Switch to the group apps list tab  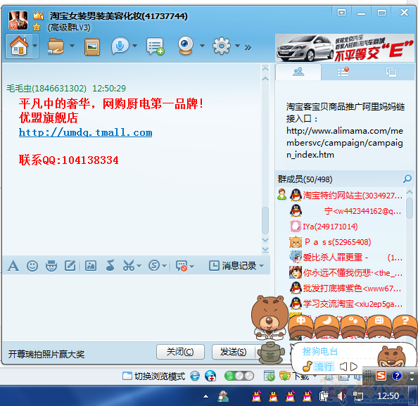[x=343, y=72]
